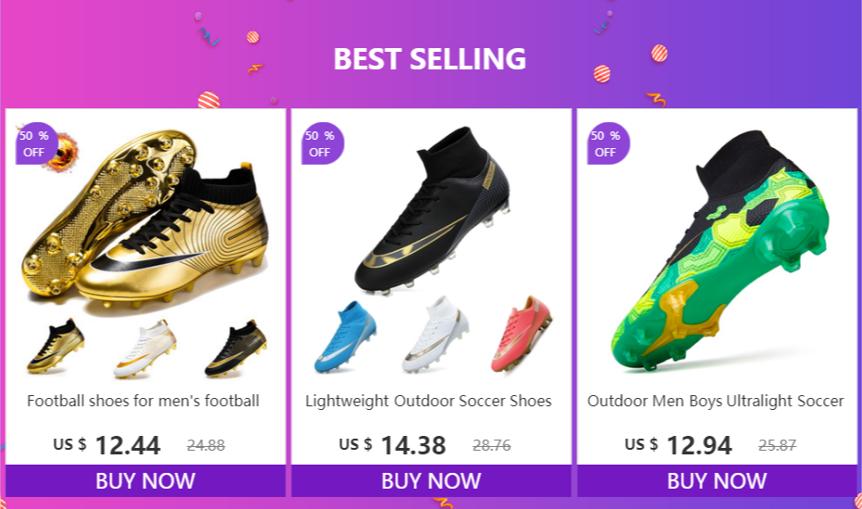The height and width of the screenshot is (509, 862).
Task: Choose the blue soccer shoe variant
Action: click(x=345, y=337)
